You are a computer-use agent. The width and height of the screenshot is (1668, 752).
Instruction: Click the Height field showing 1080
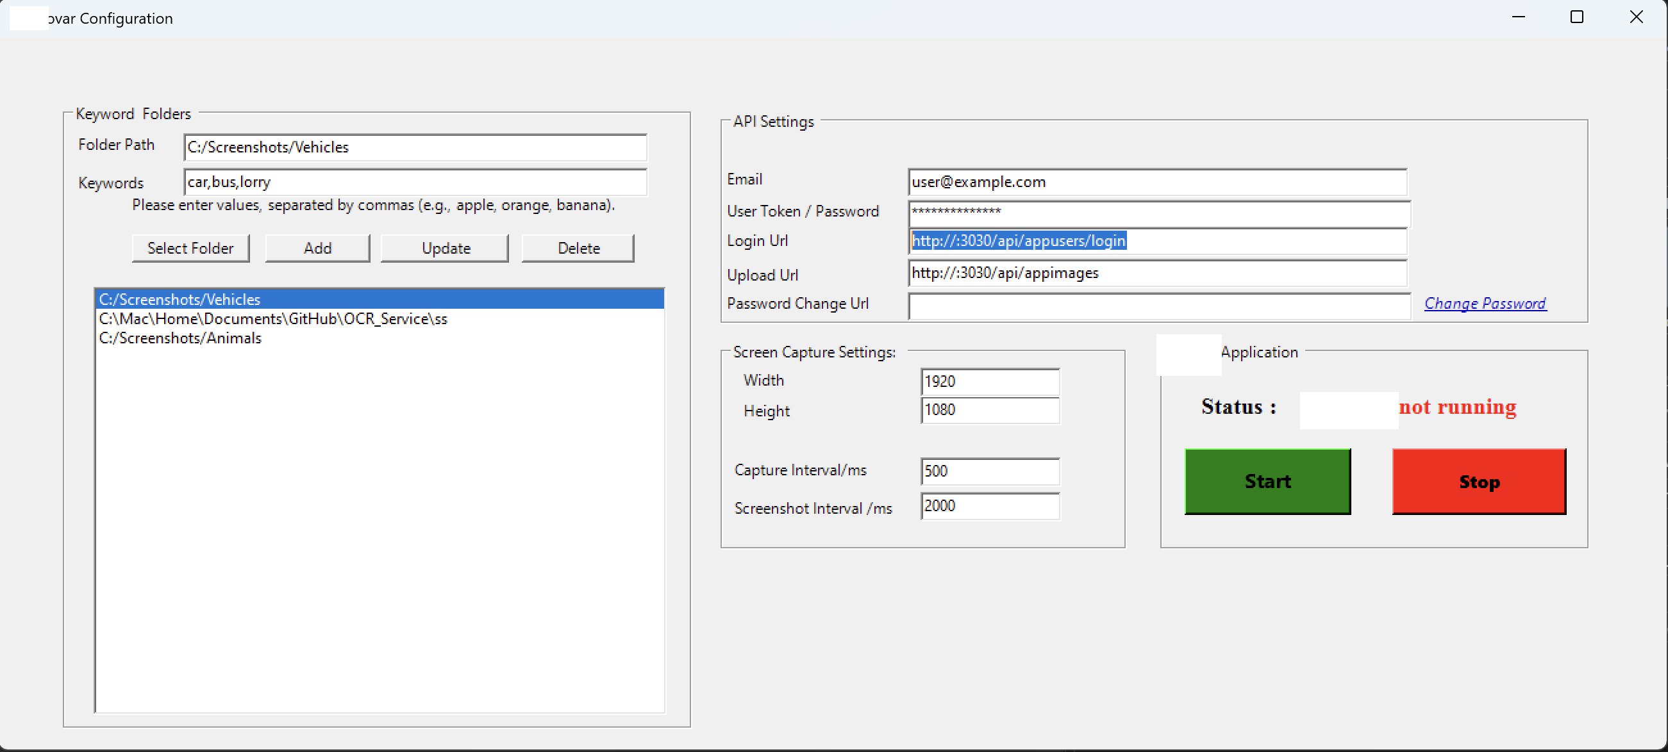(990, 411)
